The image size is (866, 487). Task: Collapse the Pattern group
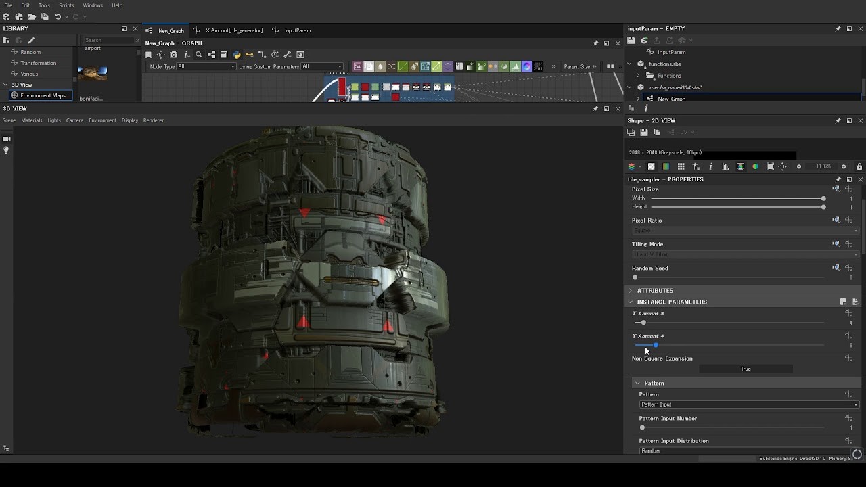(x=637, y=383)
